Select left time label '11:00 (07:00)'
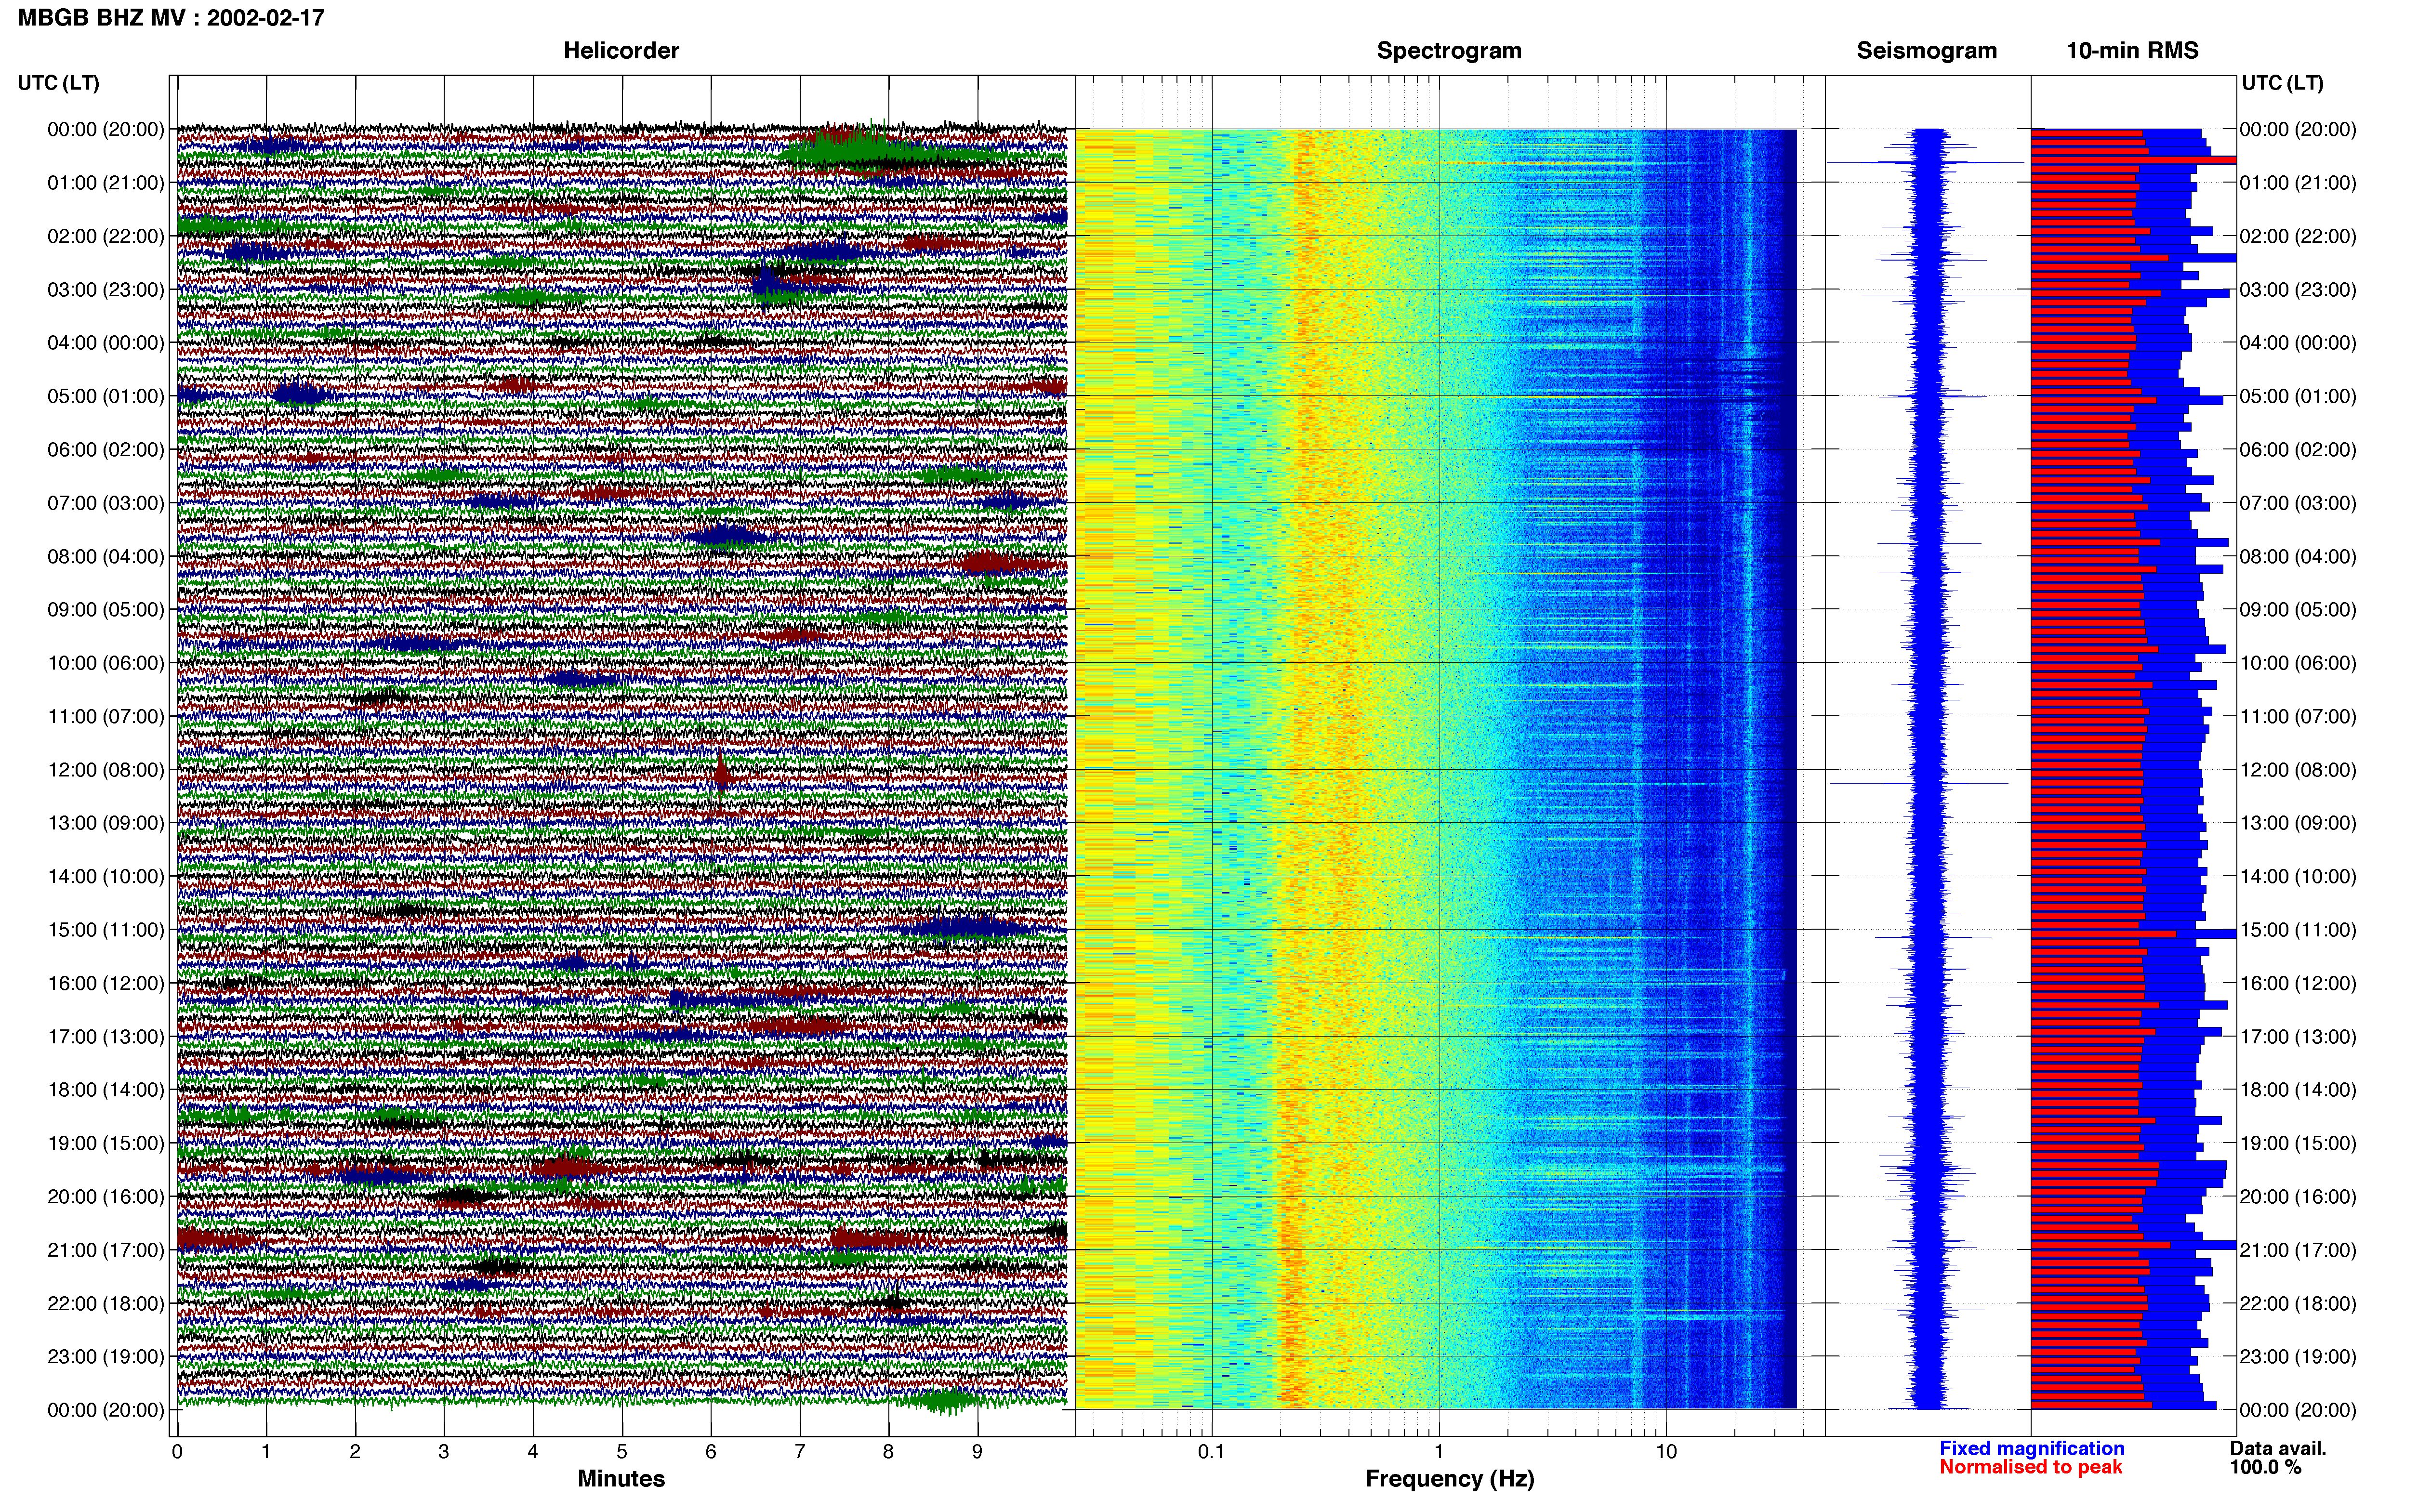Image resolution: width=2418 pixels, height=1512 pixels. [x=106, y=716]
